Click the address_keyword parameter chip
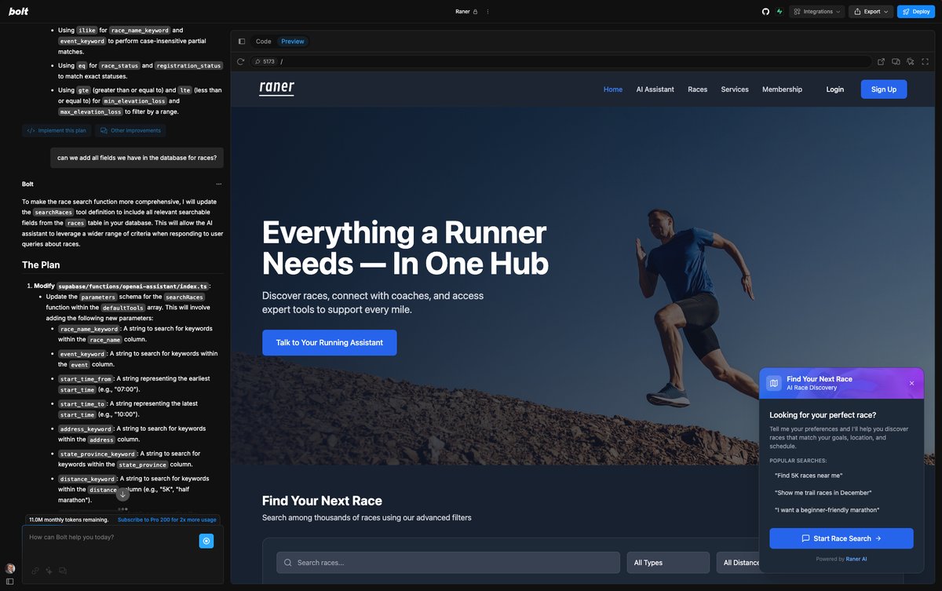 tap(86, 429)
